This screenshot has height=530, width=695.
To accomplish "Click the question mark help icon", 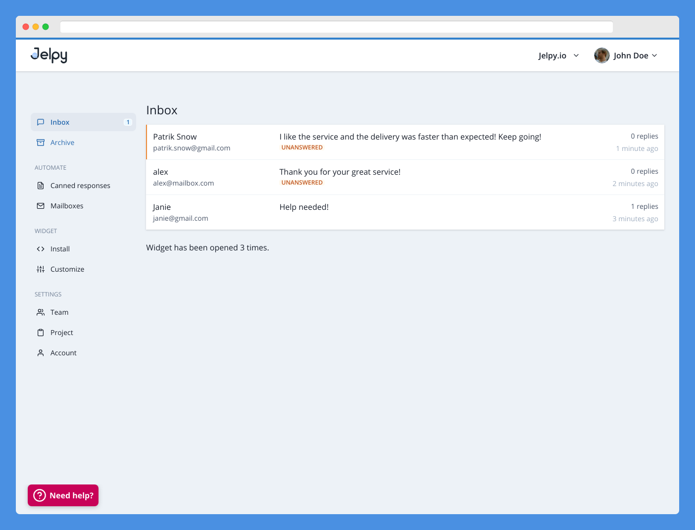I will coord(40,495).
